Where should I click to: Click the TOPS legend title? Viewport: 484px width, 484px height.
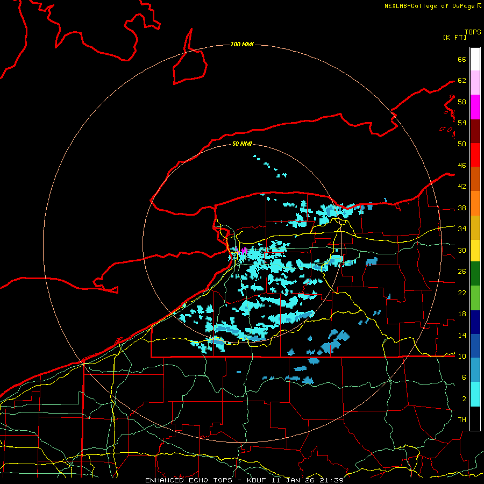[x=473, y=32]
